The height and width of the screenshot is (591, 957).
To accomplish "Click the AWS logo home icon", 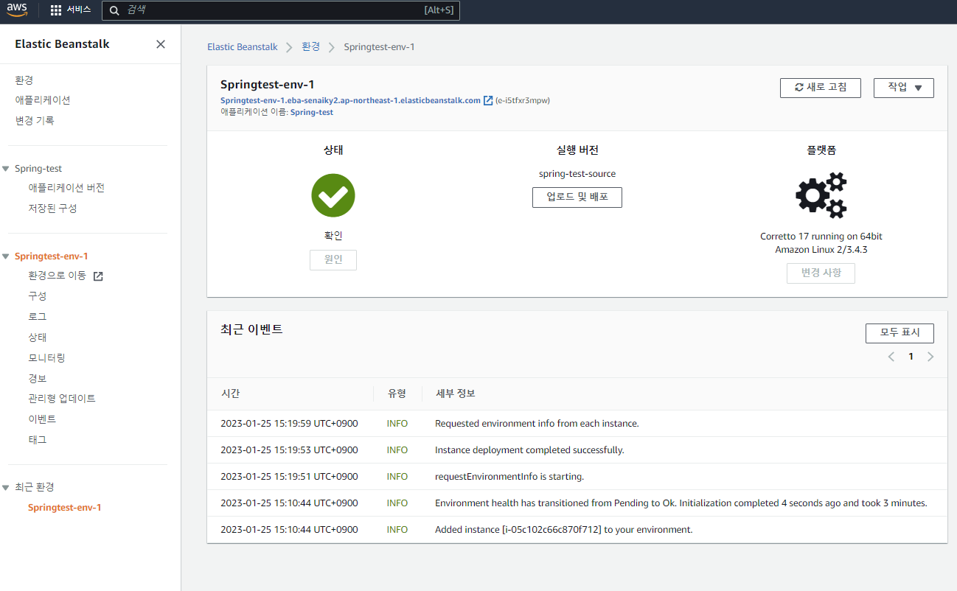I will pos(18,10).
